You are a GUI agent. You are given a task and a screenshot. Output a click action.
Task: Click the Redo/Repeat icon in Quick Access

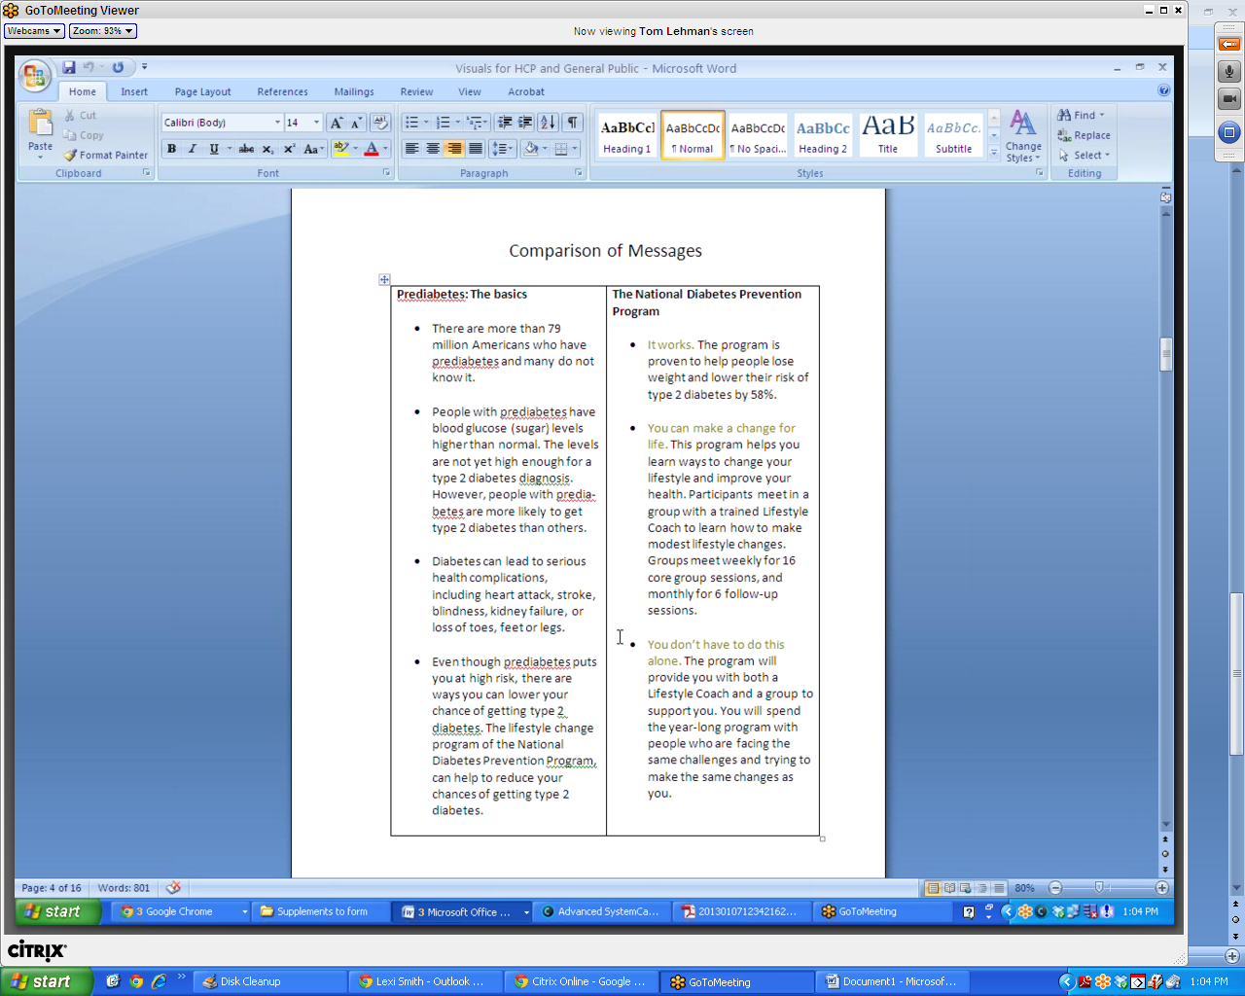118,67
